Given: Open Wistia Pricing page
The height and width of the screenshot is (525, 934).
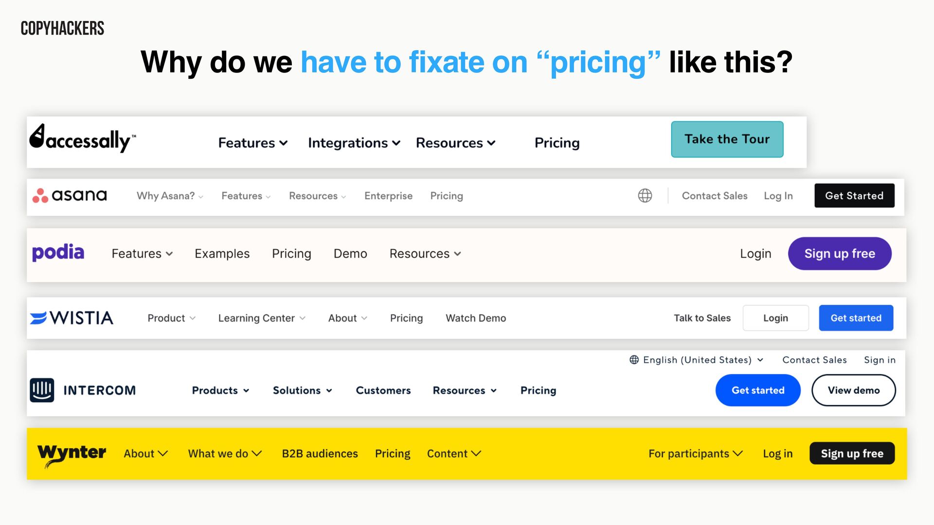Looking at the screenshot, I should click(x=406, y=318).
